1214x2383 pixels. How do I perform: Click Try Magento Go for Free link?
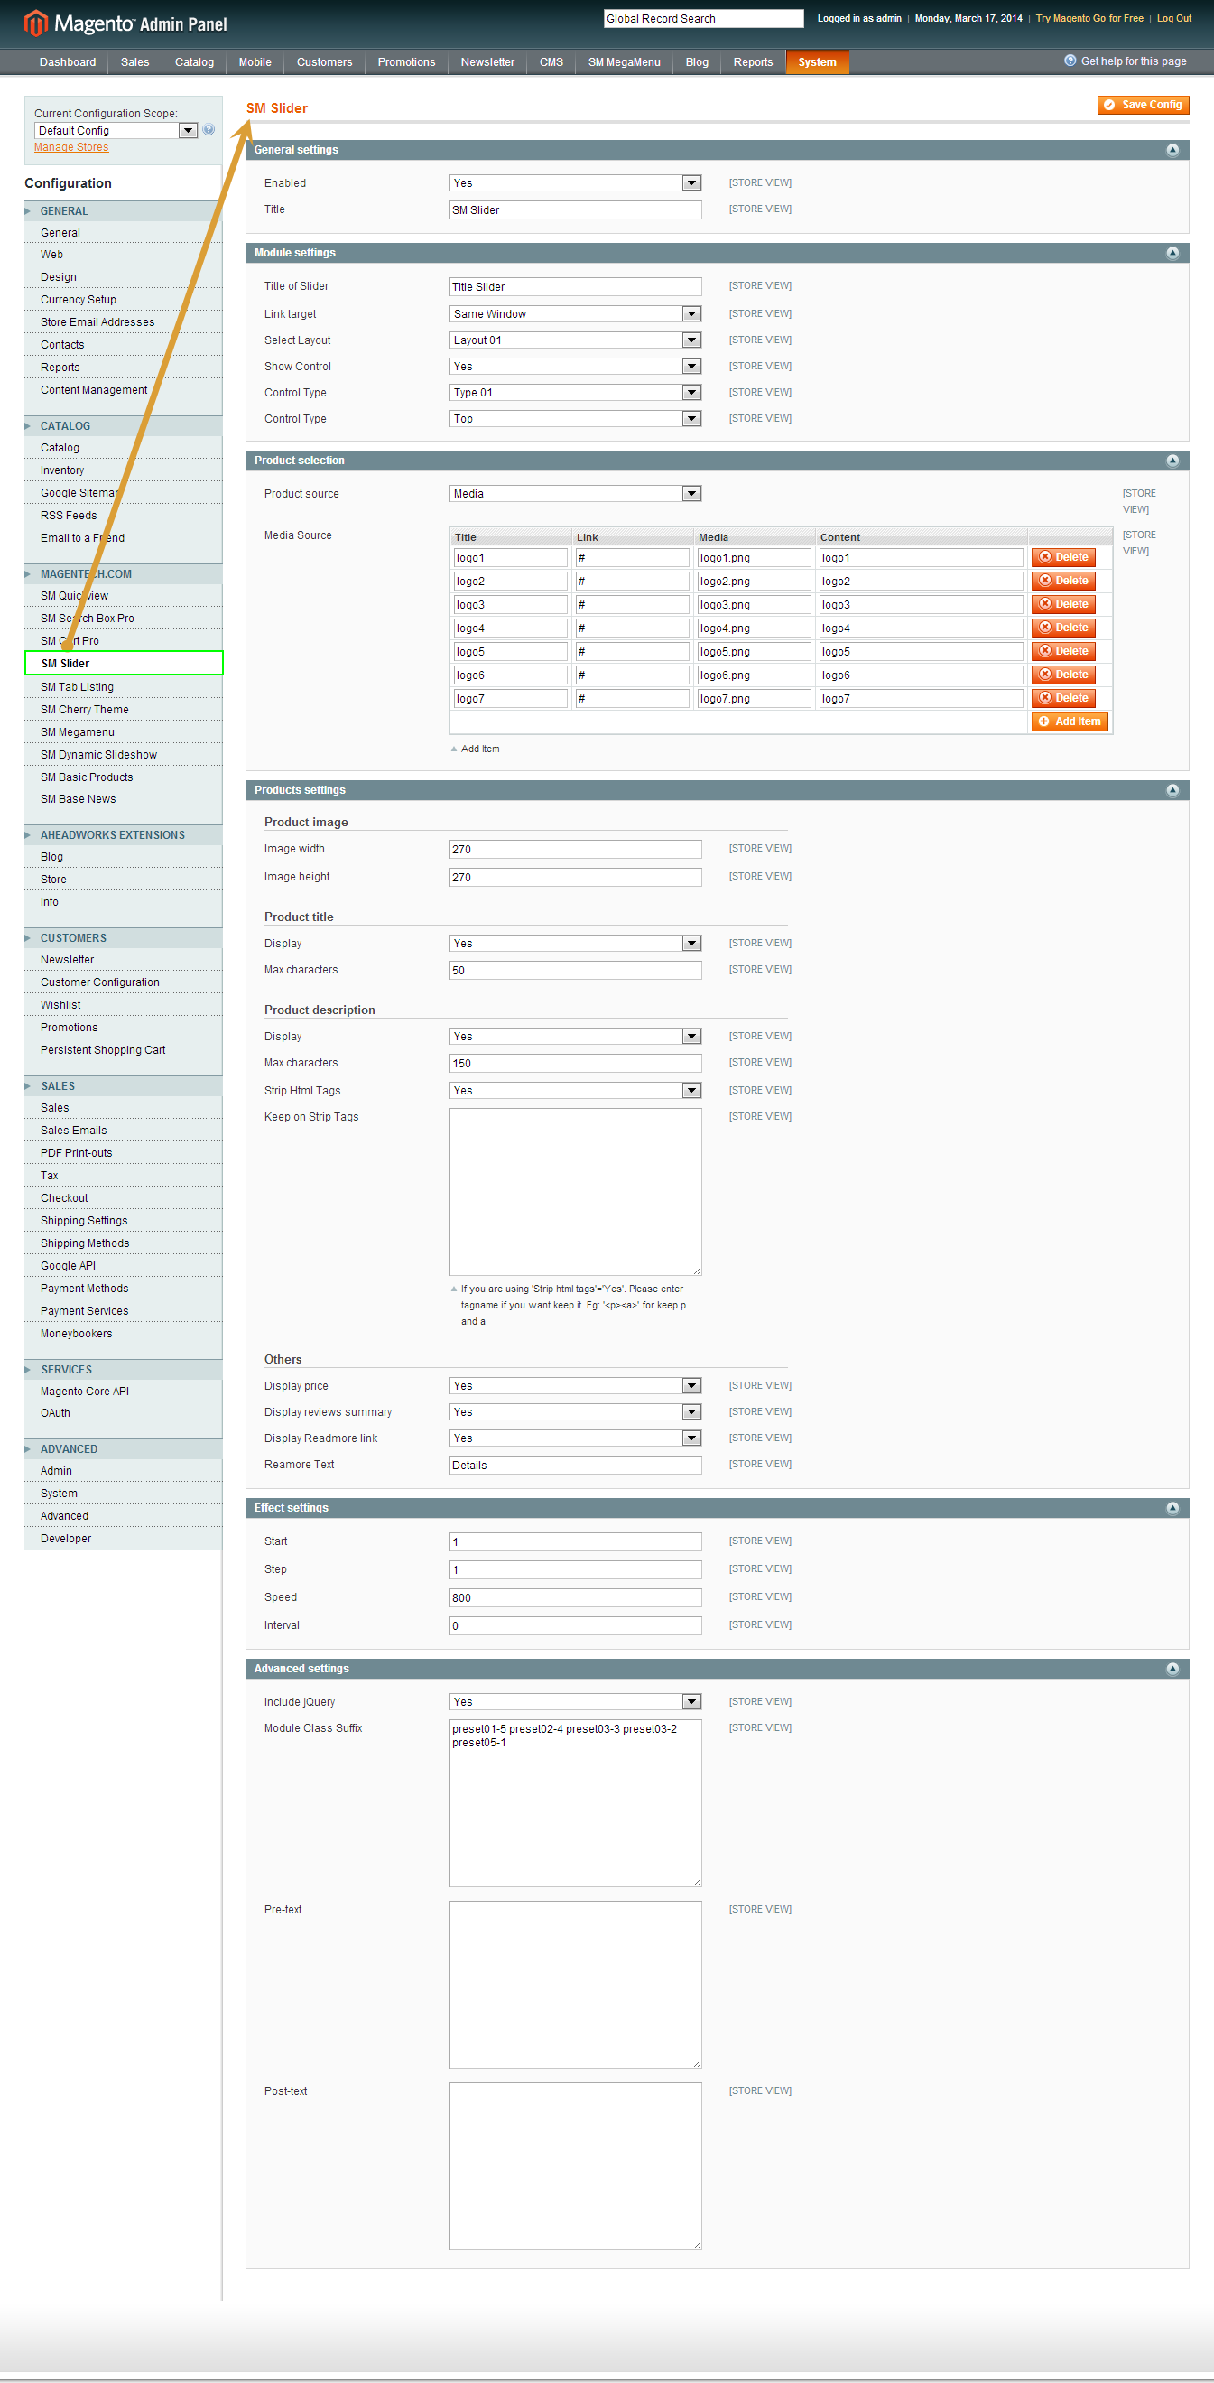[1089, 18]
